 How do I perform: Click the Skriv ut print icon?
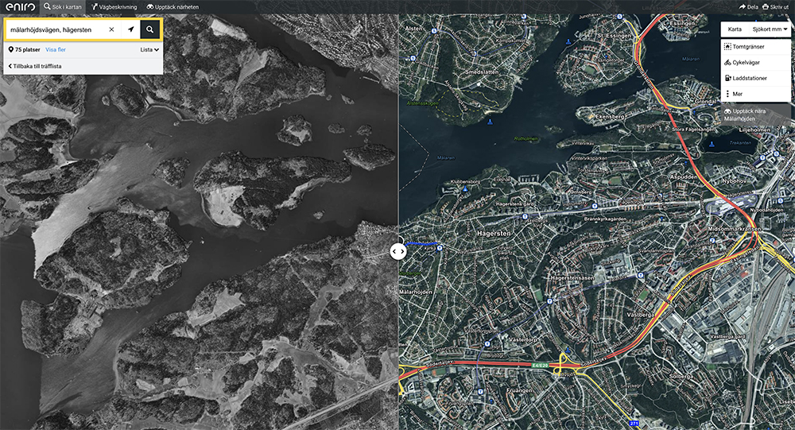[x=765, y=7]
